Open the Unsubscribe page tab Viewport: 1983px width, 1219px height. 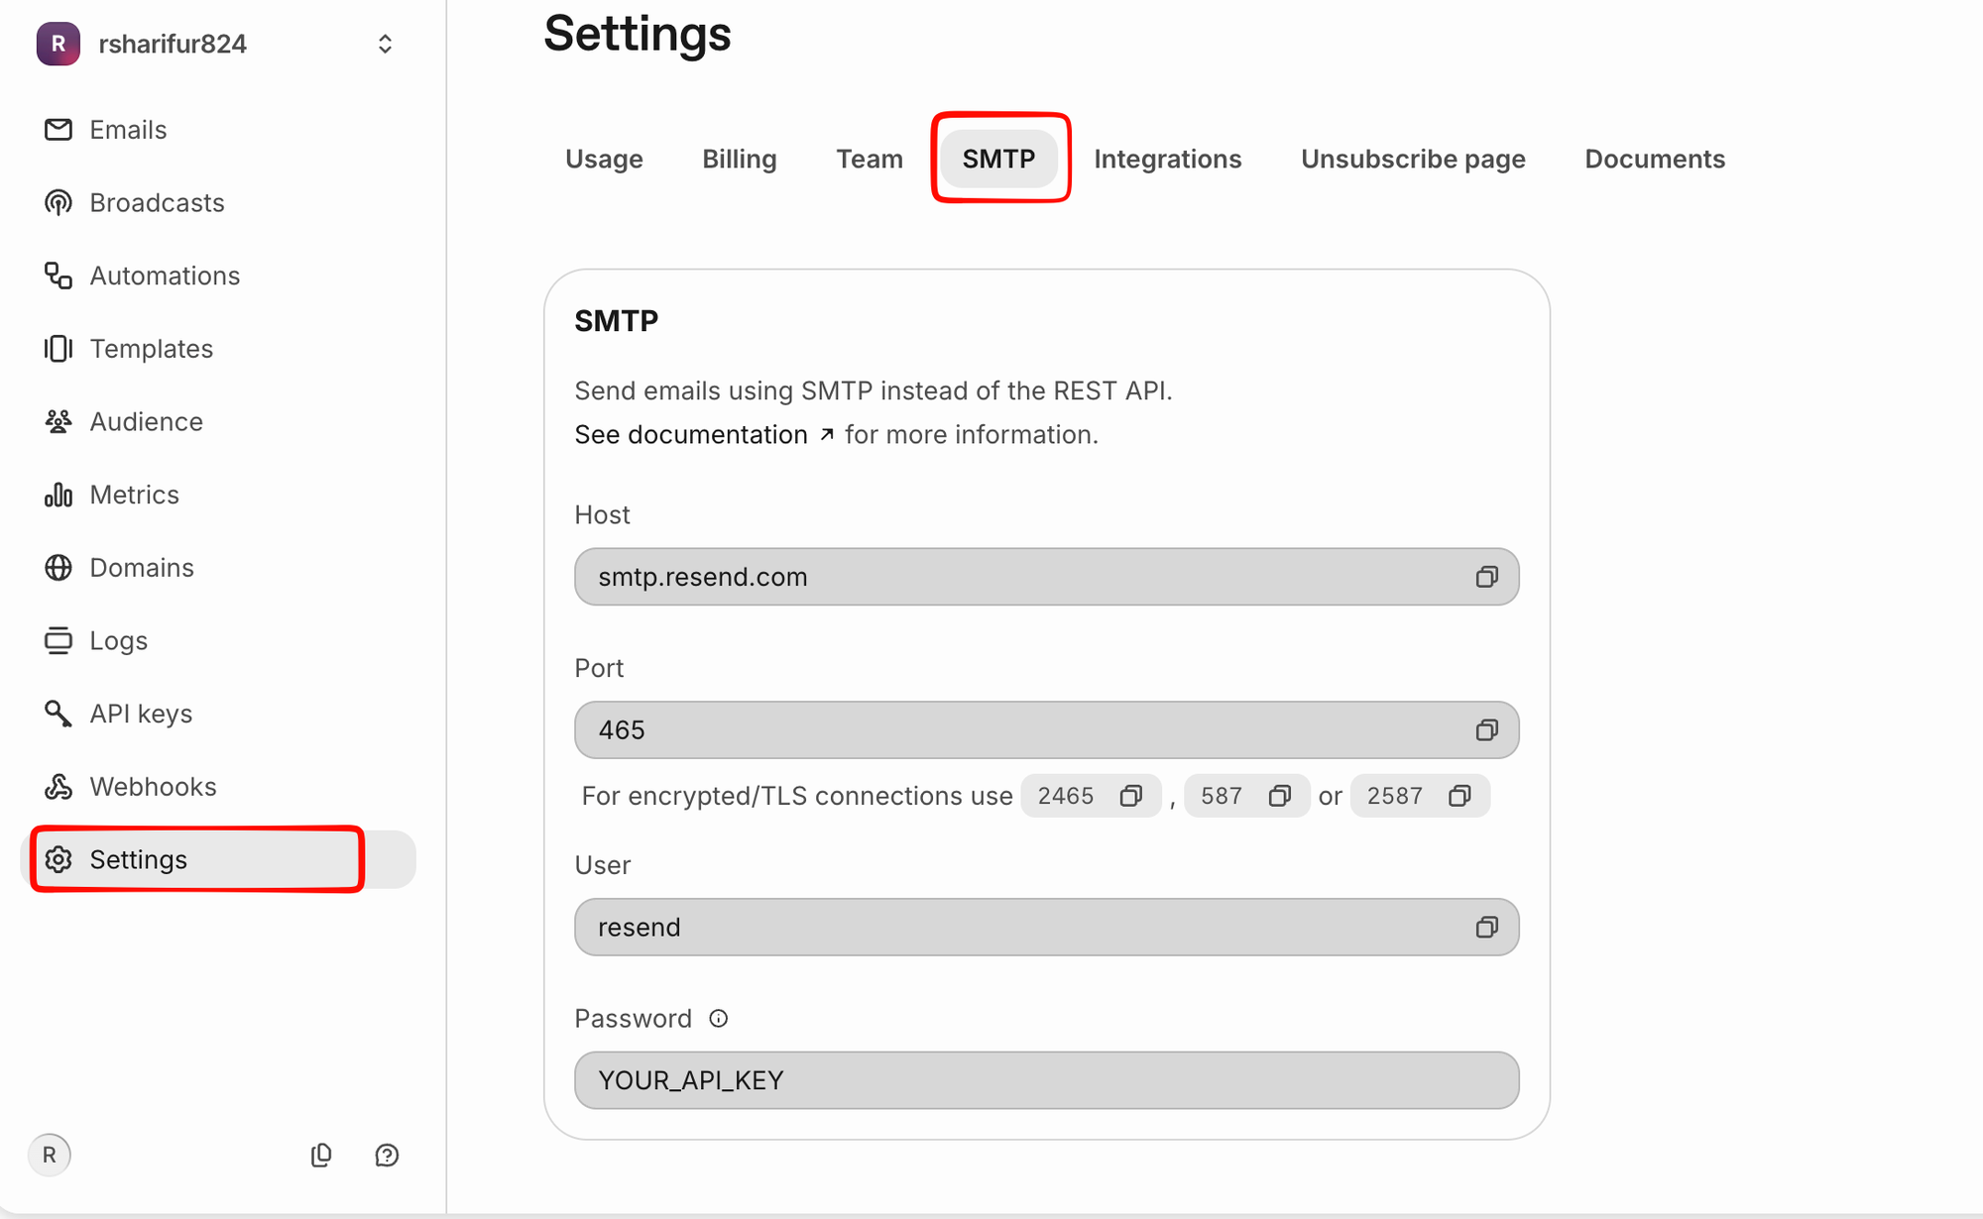1413,159
